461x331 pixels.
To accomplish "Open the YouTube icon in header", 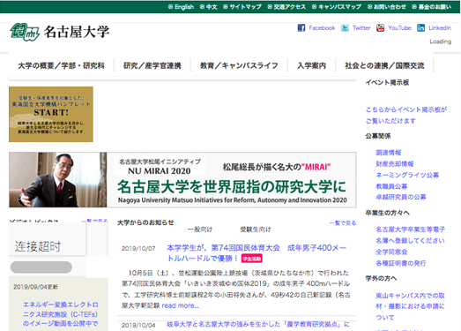I will pos(381,28).
